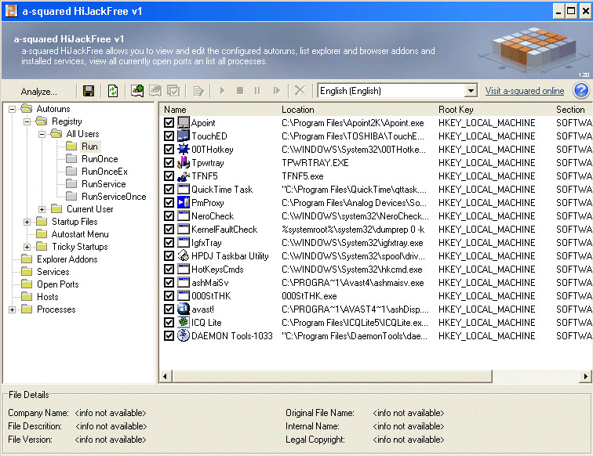
Task: Click the Apoint entry icon
Action: (x=184, y=122)
